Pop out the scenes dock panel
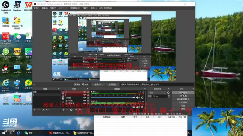 click(x=59, y=89)
